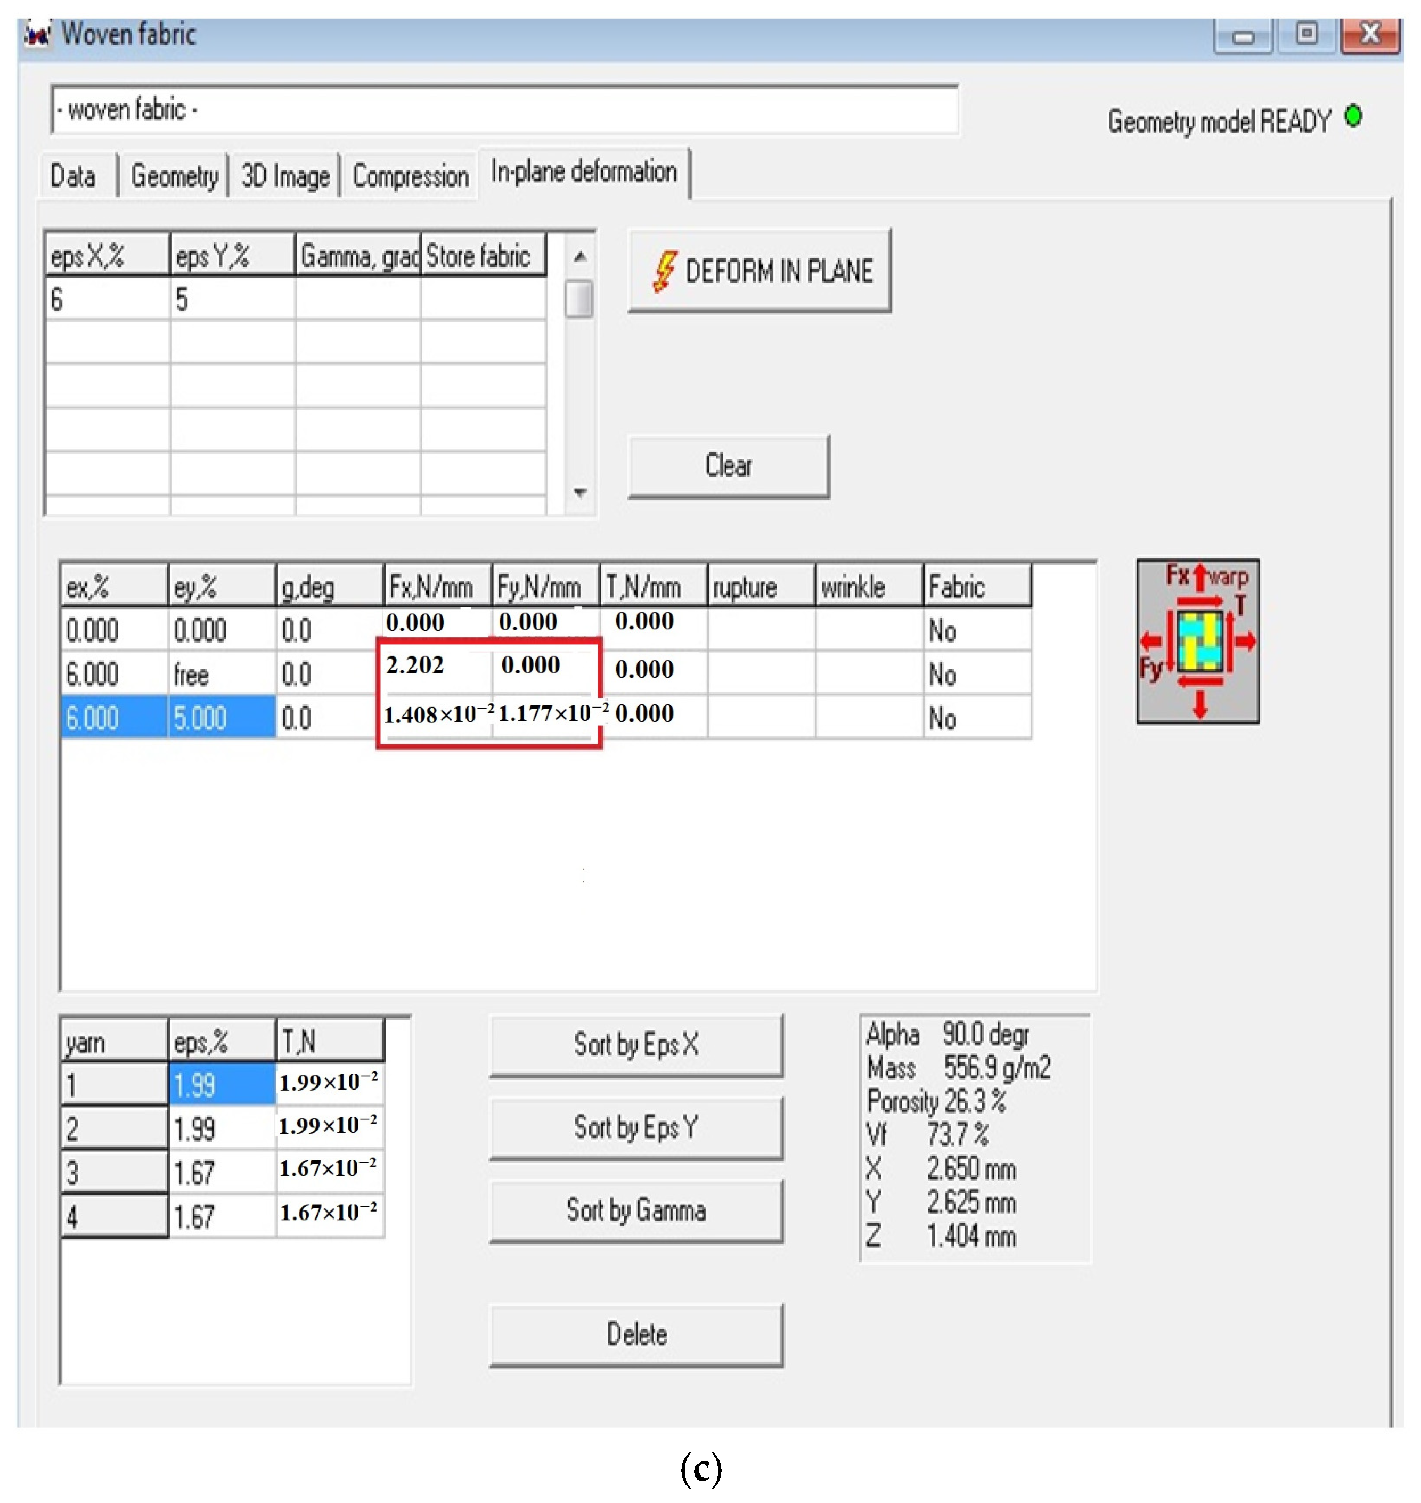Screen dimensions: 1421x1503
Task: Switch to the Data tab
Action: click(73, 176)
